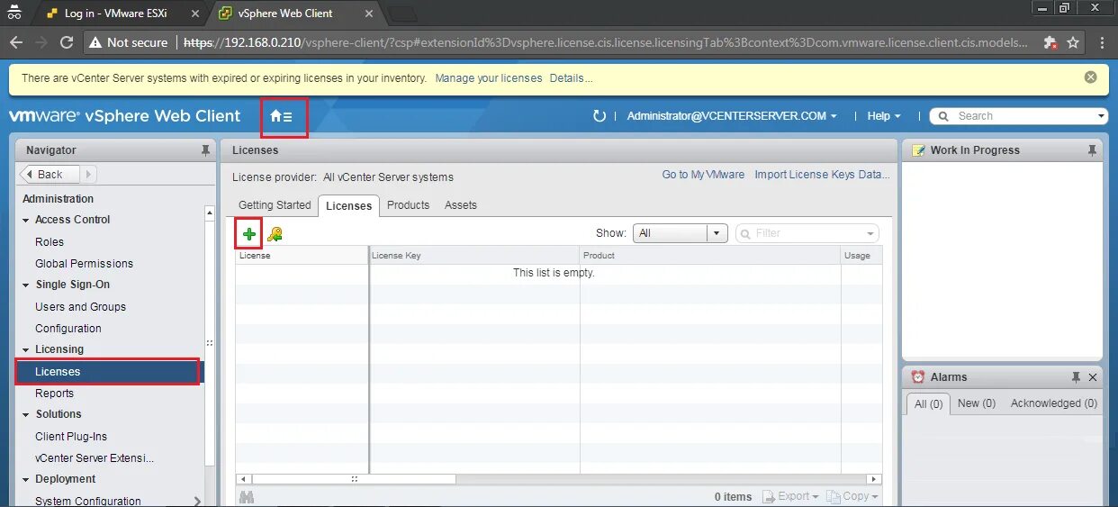Open the Details... link in the banner
This screenshot has height=507, width=1118.
click(x=571, y=78)
